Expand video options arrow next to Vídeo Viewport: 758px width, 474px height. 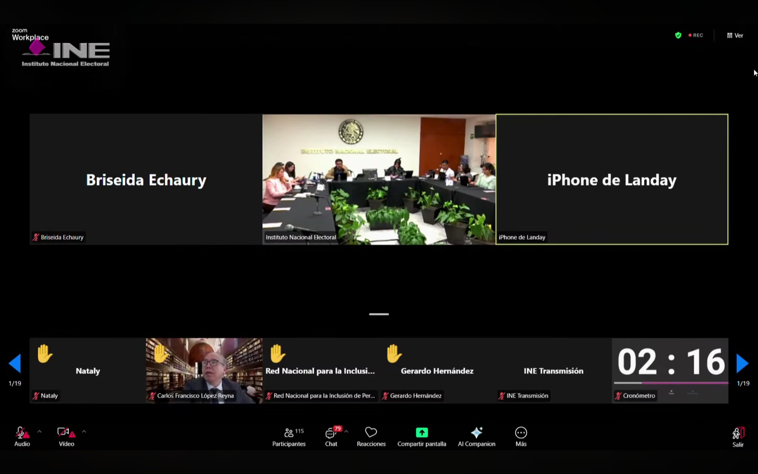(84, 431)
